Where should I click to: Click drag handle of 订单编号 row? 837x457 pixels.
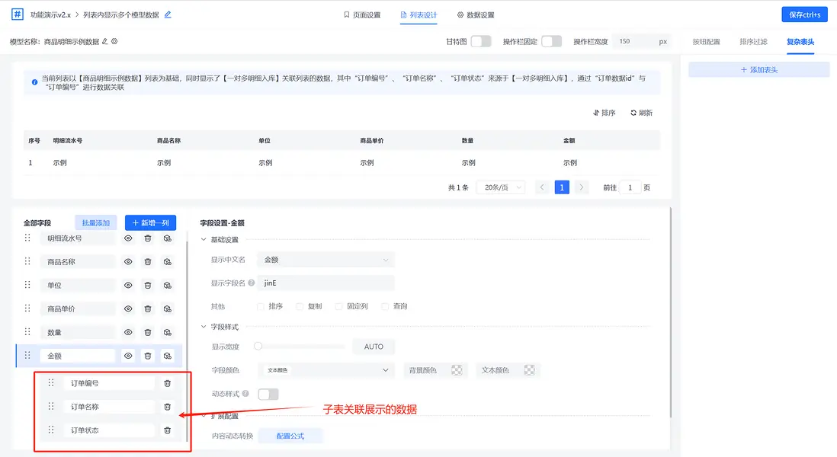pos(51,382)
